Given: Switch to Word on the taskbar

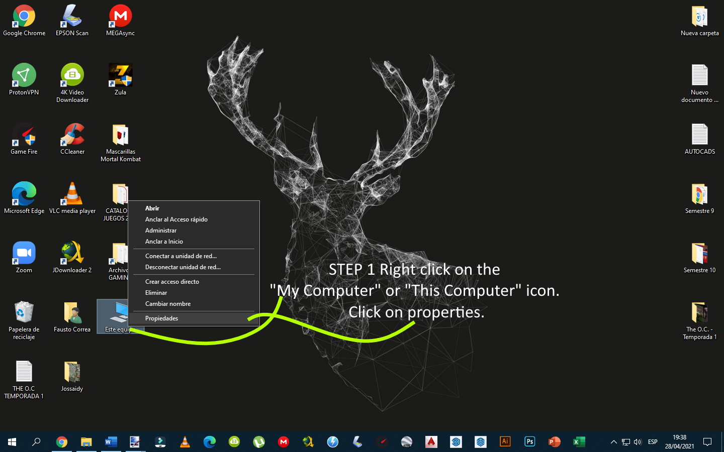Looking at the screenshot, I should (x=111, y=442).
